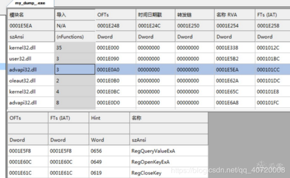290x178 pixels.
Task: Click the Hint column header
Action: [x=109, y=118]
